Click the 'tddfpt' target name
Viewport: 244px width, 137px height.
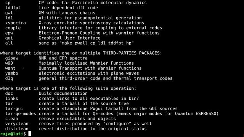pos(13,8)
